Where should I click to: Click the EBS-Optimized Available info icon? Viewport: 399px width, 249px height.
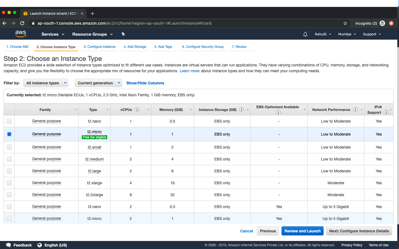click(x=278, y=112)
